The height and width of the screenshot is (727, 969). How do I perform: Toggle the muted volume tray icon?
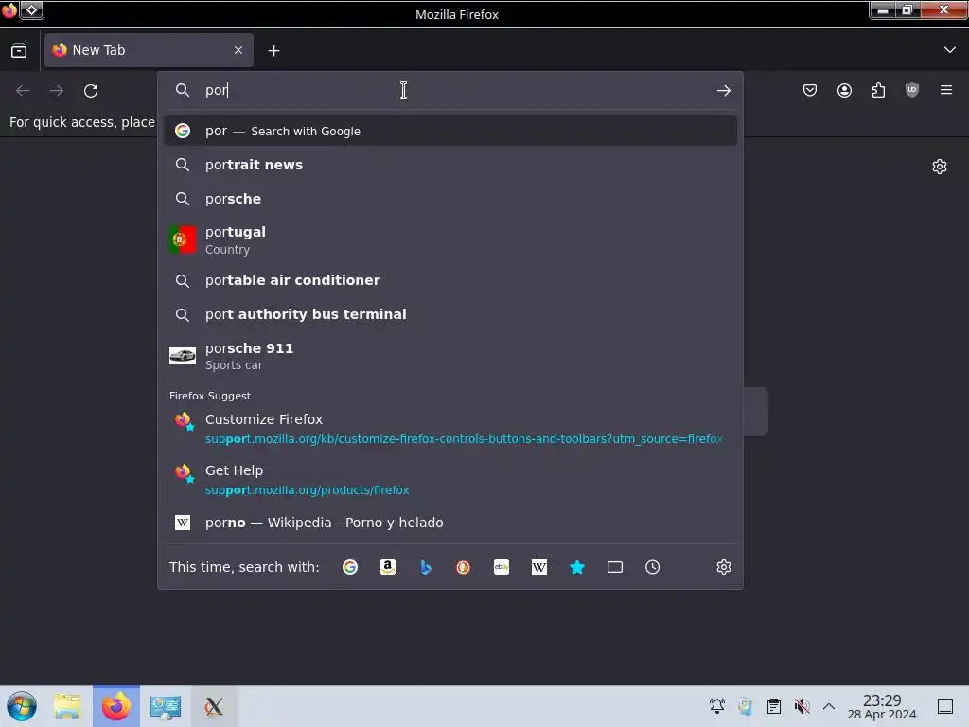pos(802,705)
